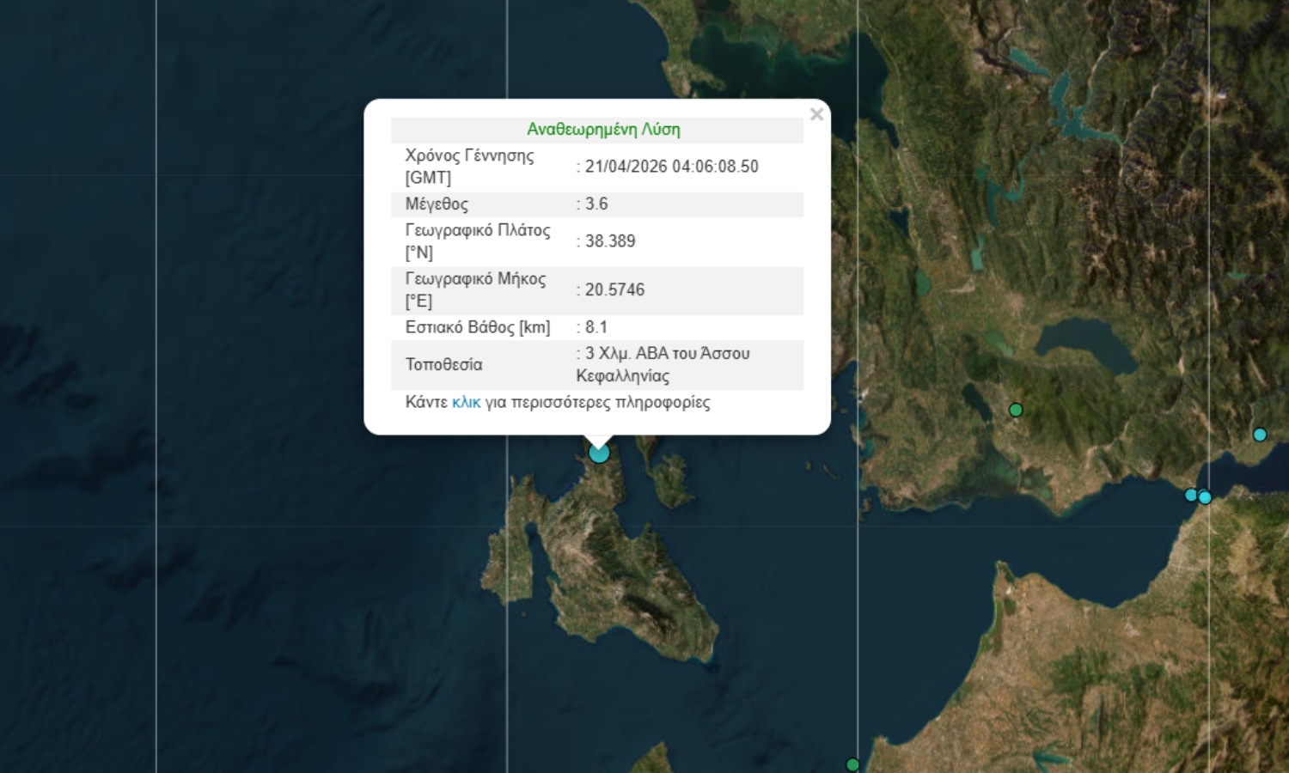
Task: Click the Εστιακό Βάθος value of 8.1 km
Action: (596, 327)
